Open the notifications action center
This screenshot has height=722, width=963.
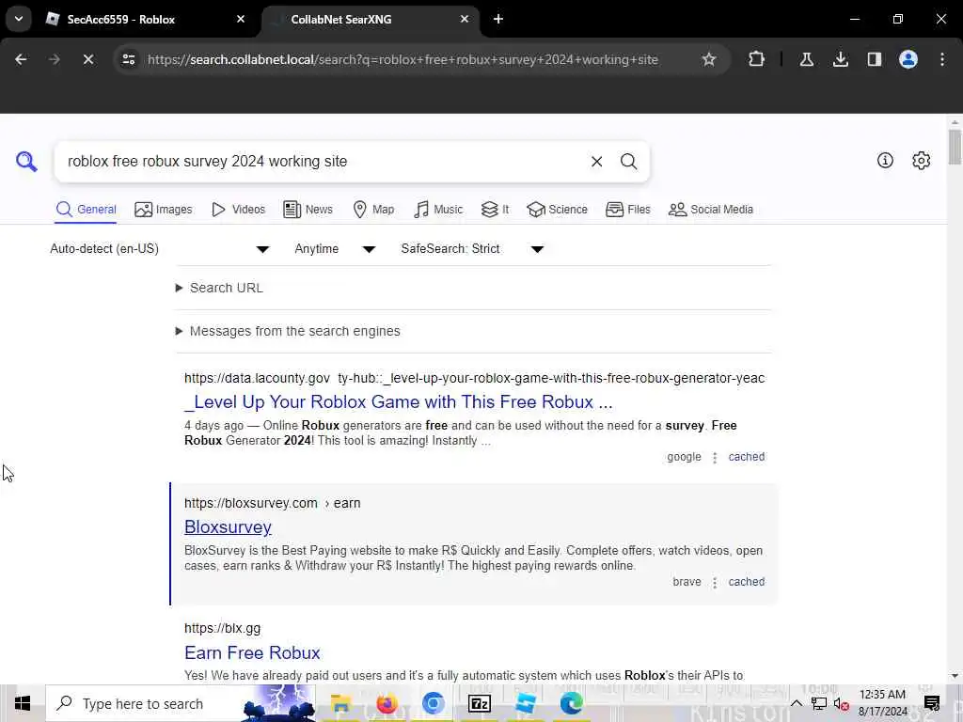[x=932, y=703]
